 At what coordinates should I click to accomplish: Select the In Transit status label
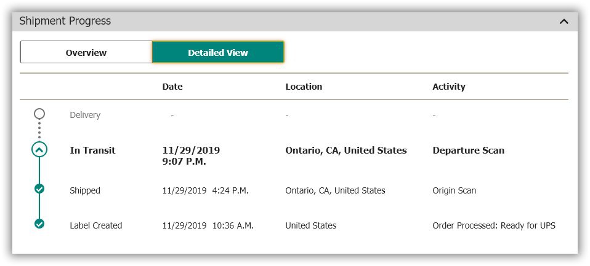pyautogui.click(x=92, y=151)
